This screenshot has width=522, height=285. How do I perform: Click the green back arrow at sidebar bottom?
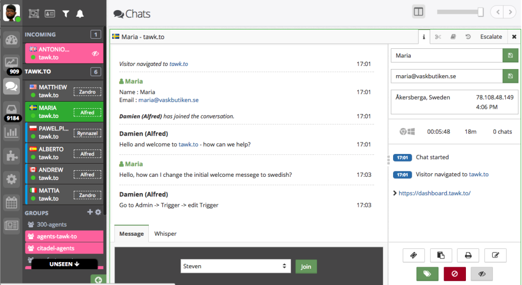pos(98,280)
